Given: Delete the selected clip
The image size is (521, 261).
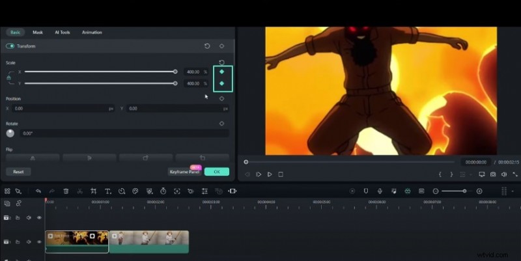Looking at the screenshot, I should click(x=66, y=191).
